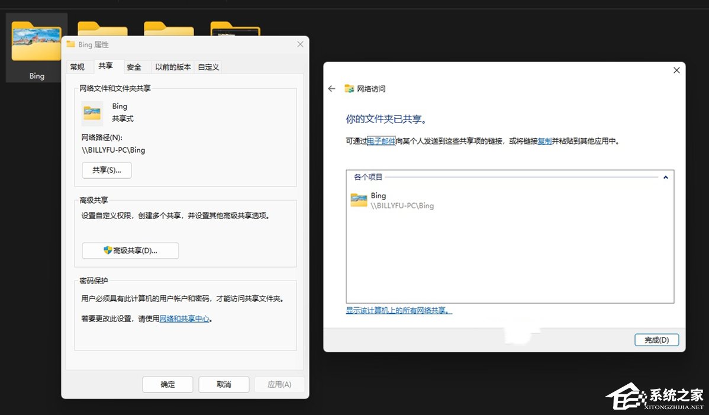The image size is (709, 415).
Task: Open the 自定义 tab
Action: 208,67
